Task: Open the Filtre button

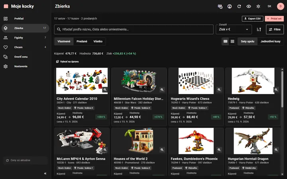Action: tap(275, 29)
